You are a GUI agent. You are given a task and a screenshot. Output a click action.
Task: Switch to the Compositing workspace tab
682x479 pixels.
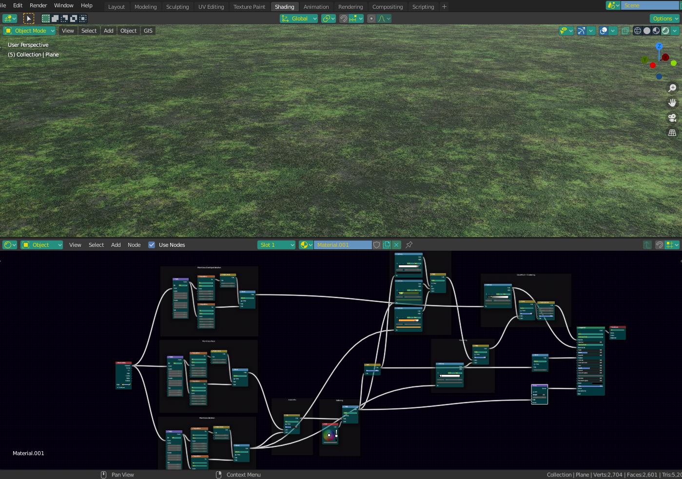pos(388,6)
